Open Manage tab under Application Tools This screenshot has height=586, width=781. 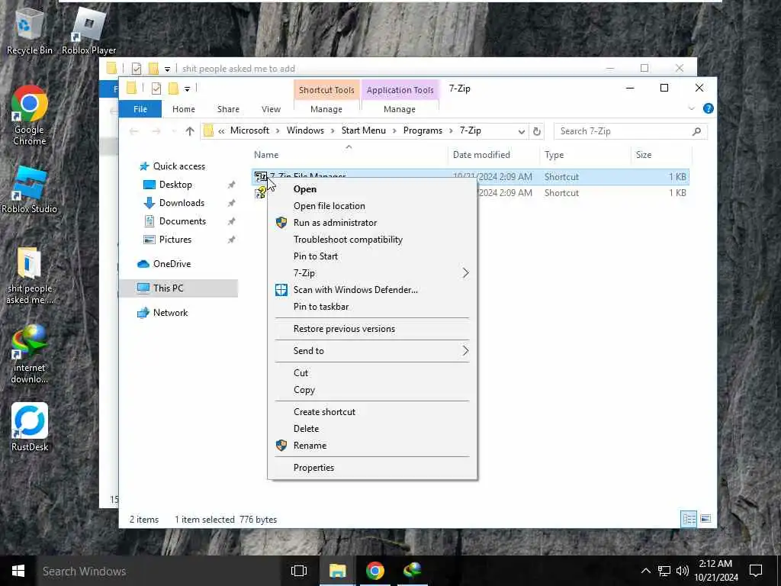pos(400,109)
